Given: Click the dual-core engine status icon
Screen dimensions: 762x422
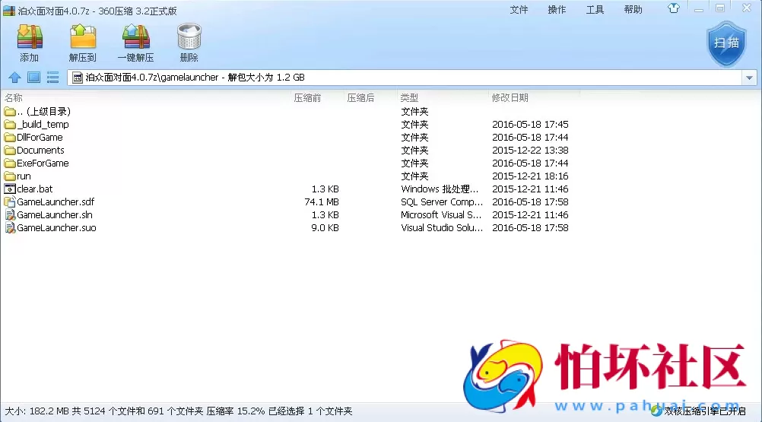Looking at the screenshot, I should (x=656, y=411).
